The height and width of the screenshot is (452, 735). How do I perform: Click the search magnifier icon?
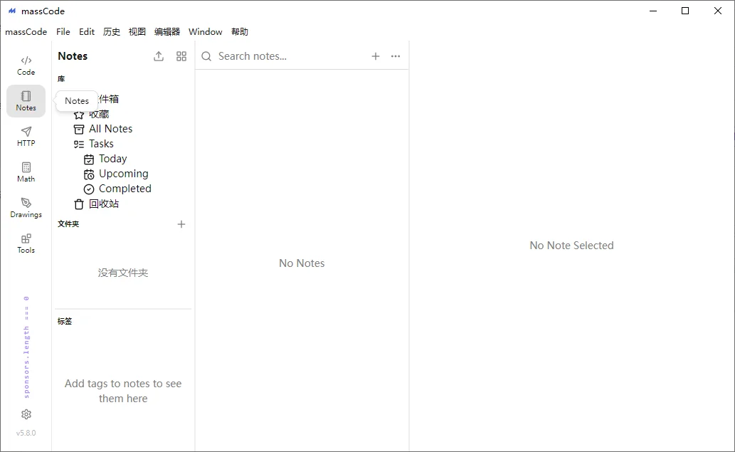pyautogui.click(x=206, y=56)
